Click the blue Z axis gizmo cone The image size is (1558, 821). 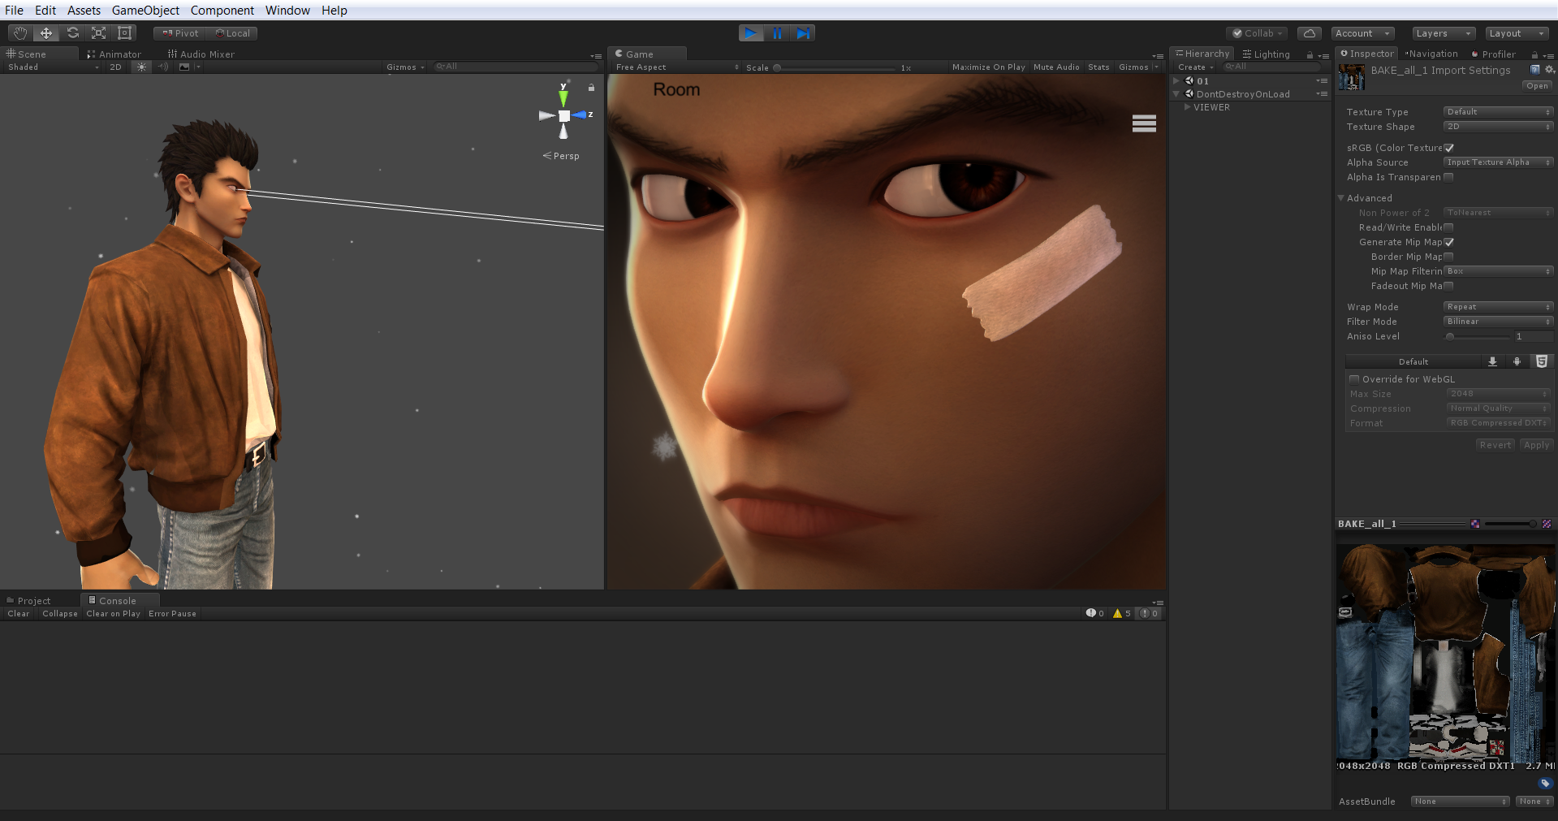(580, 115)
